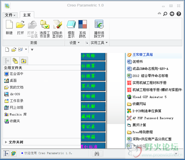Select 收藏夹 entry
The image size is (185, 160).
click(x=12, y=121)
